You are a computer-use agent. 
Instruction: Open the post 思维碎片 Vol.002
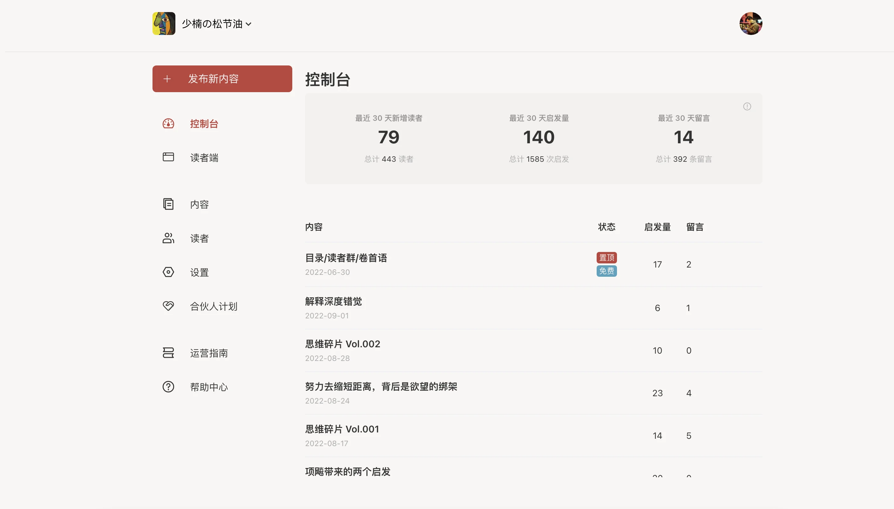click(342, 344)
